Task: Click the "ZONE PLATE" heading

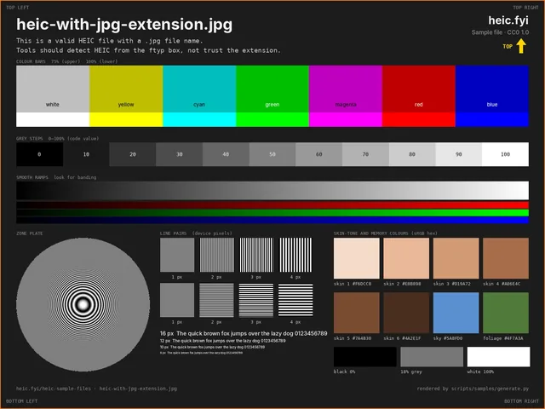Action: coord(30,233)
